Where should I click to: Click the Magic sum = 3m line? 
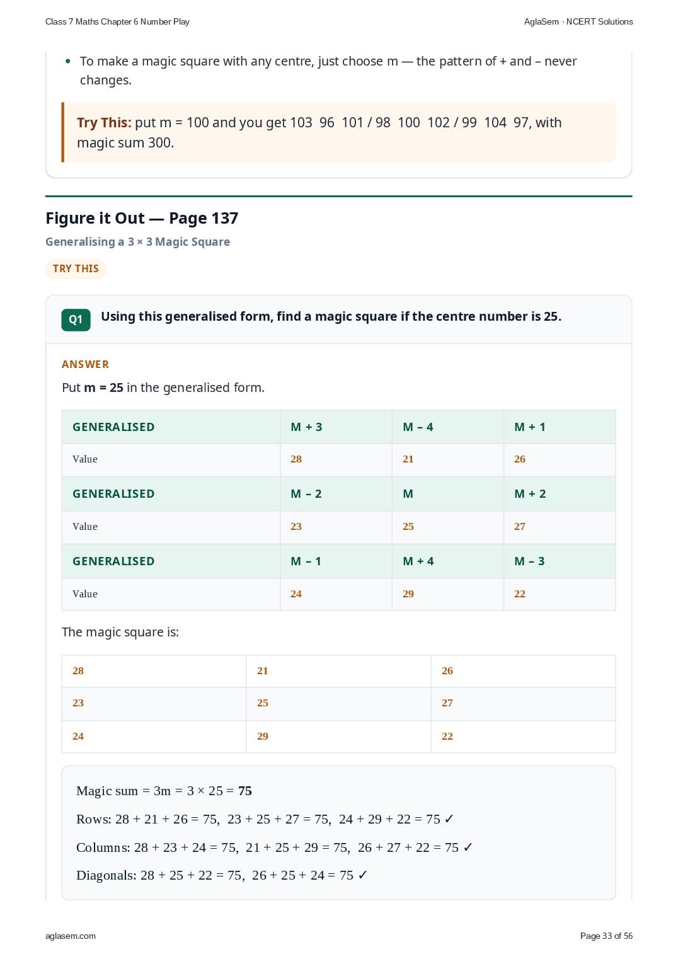point(164,791)
